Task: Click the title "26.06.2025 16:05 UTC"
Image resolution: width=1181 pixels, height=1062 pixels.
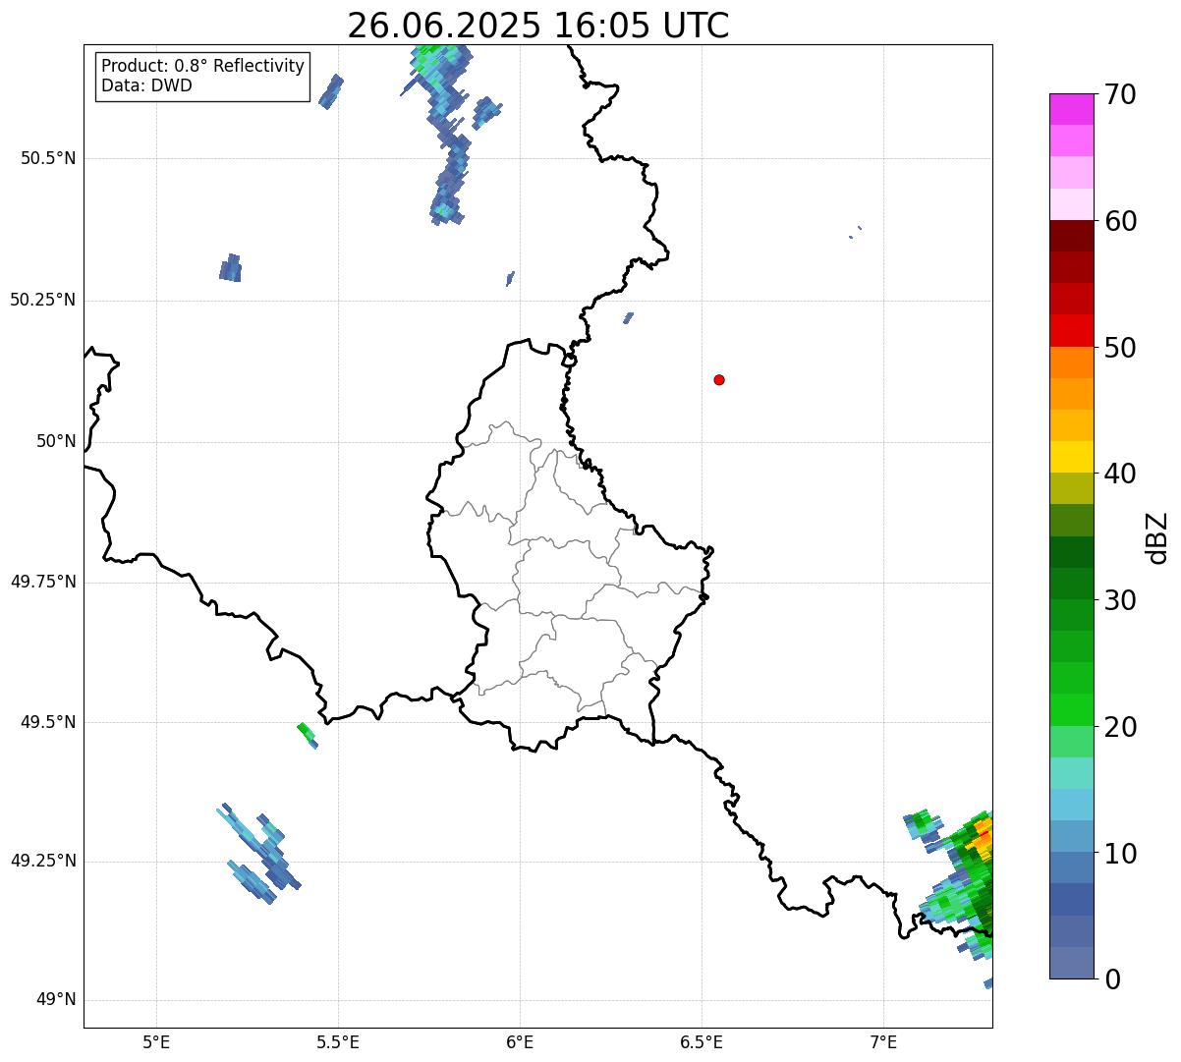Action: (x=538, y=26)
